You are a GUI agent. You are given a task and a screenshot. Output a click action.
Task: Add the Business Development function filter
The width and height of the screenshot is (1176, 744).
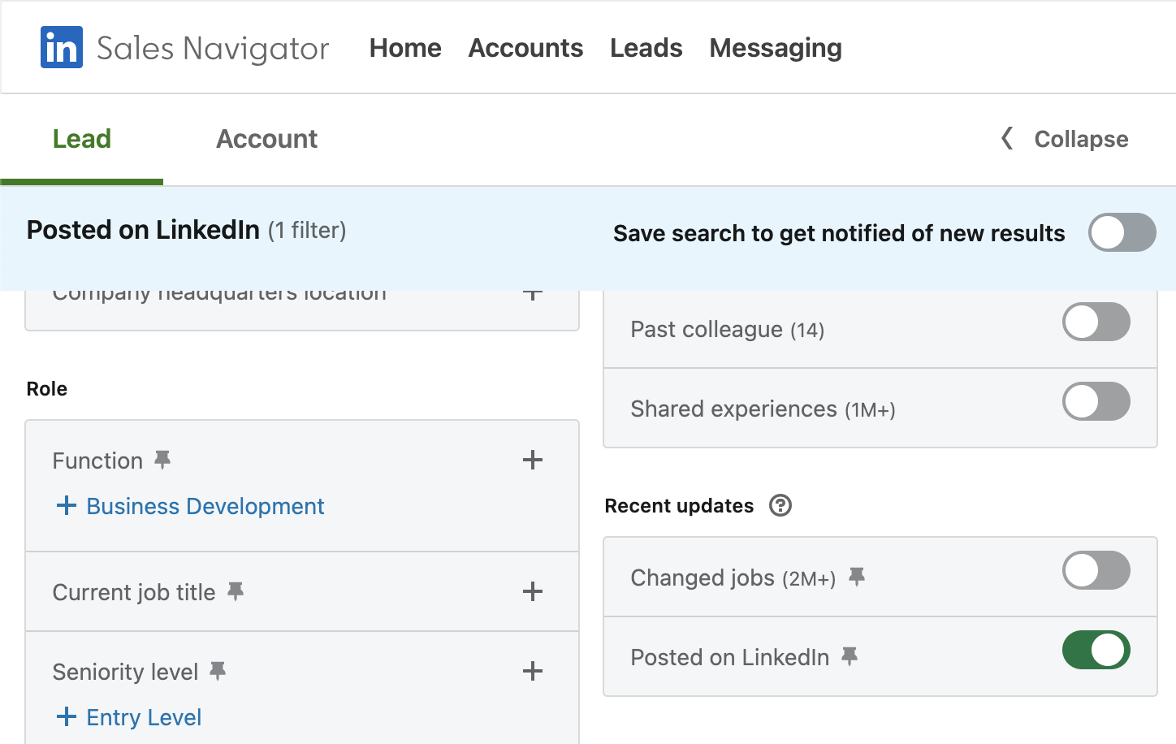[191, 506]
